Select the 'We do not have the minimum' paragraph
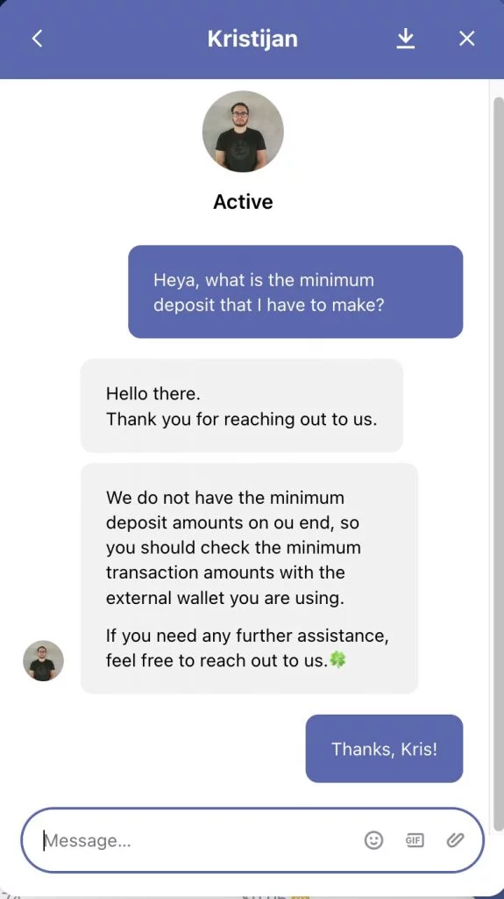Screen dimensions: 504x899 (x=234, y=548)
